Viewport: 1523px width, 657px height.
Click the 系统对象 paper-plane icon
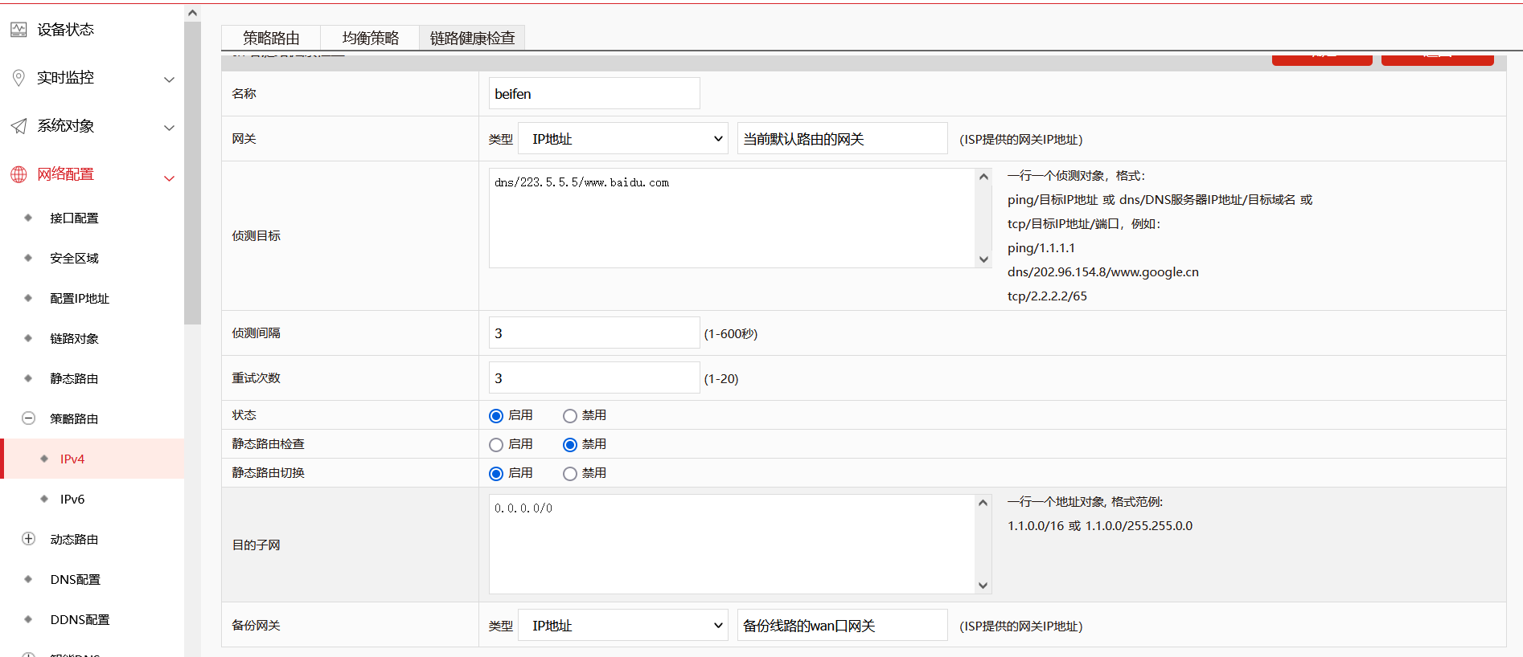[x=18, y=126]
